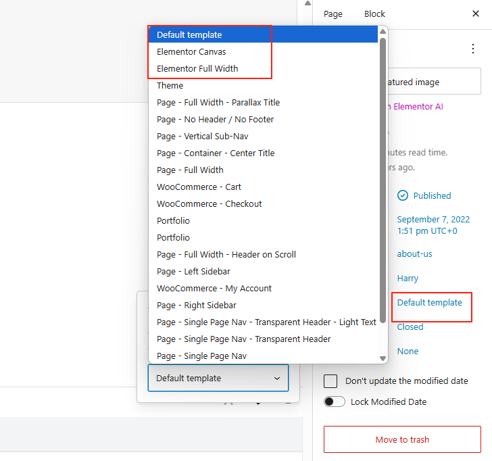
Task: Pick WooCommerce - Checkout template option
Action: (209, 203)
